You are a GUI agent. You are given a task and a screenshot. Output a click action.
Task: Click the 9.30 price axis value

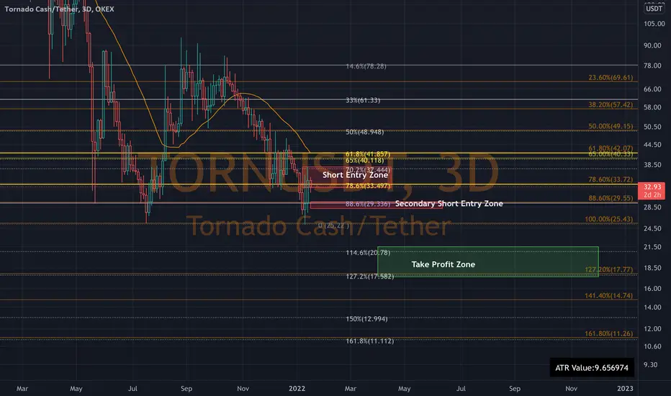pyautogui.click(x=650, y=365)
